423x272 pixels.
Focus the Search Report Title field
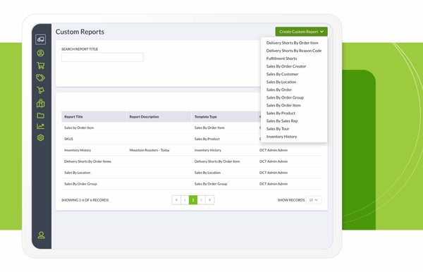(x=102, y=57)
